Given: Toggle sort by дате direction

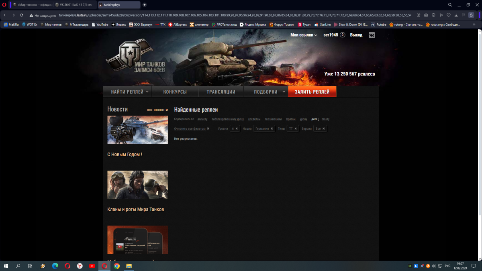Looking at the screenshot, I should click(x=315, y=119).
